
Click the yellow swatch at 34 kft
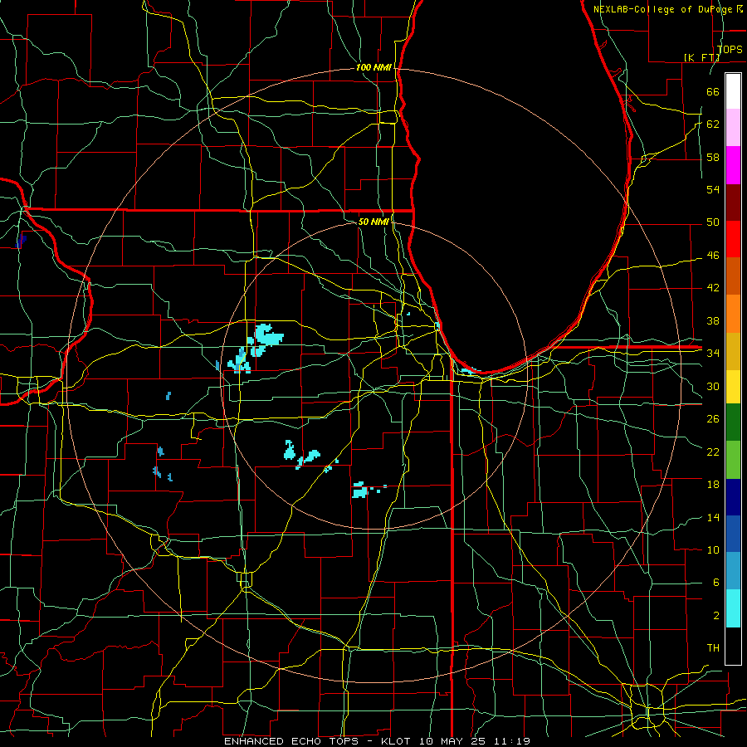(733, 387)
